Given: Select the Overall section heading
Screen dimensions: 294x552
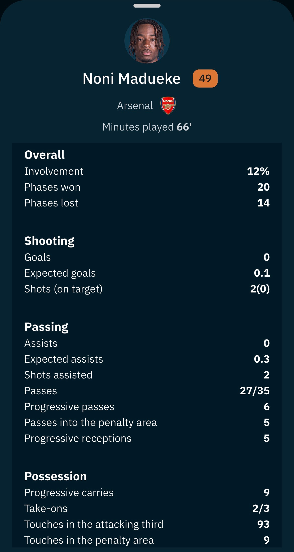Looking at the screenshot, I should pyautogui.click(x=44, y=155).
